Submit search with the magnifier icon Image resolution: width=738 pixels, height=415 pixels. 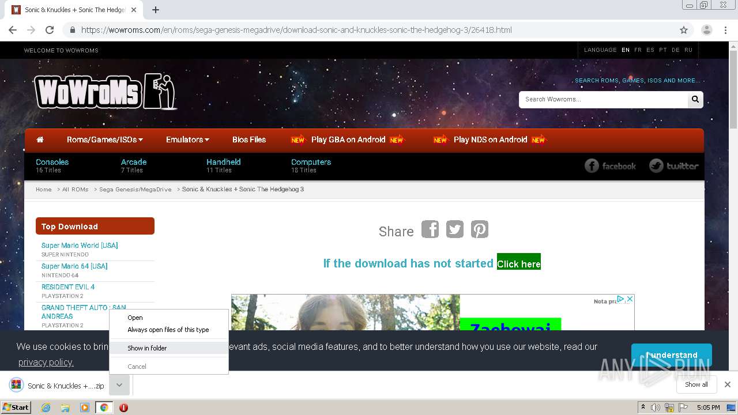coord(695,99)
